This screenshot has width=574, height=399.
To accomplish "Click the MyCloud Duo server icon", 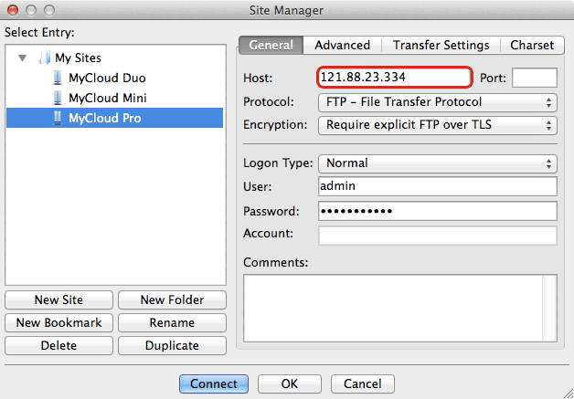I will tap(58, 78).
